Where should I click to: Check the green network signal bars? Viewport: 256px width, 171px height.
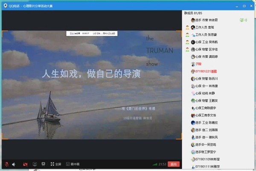154,164
